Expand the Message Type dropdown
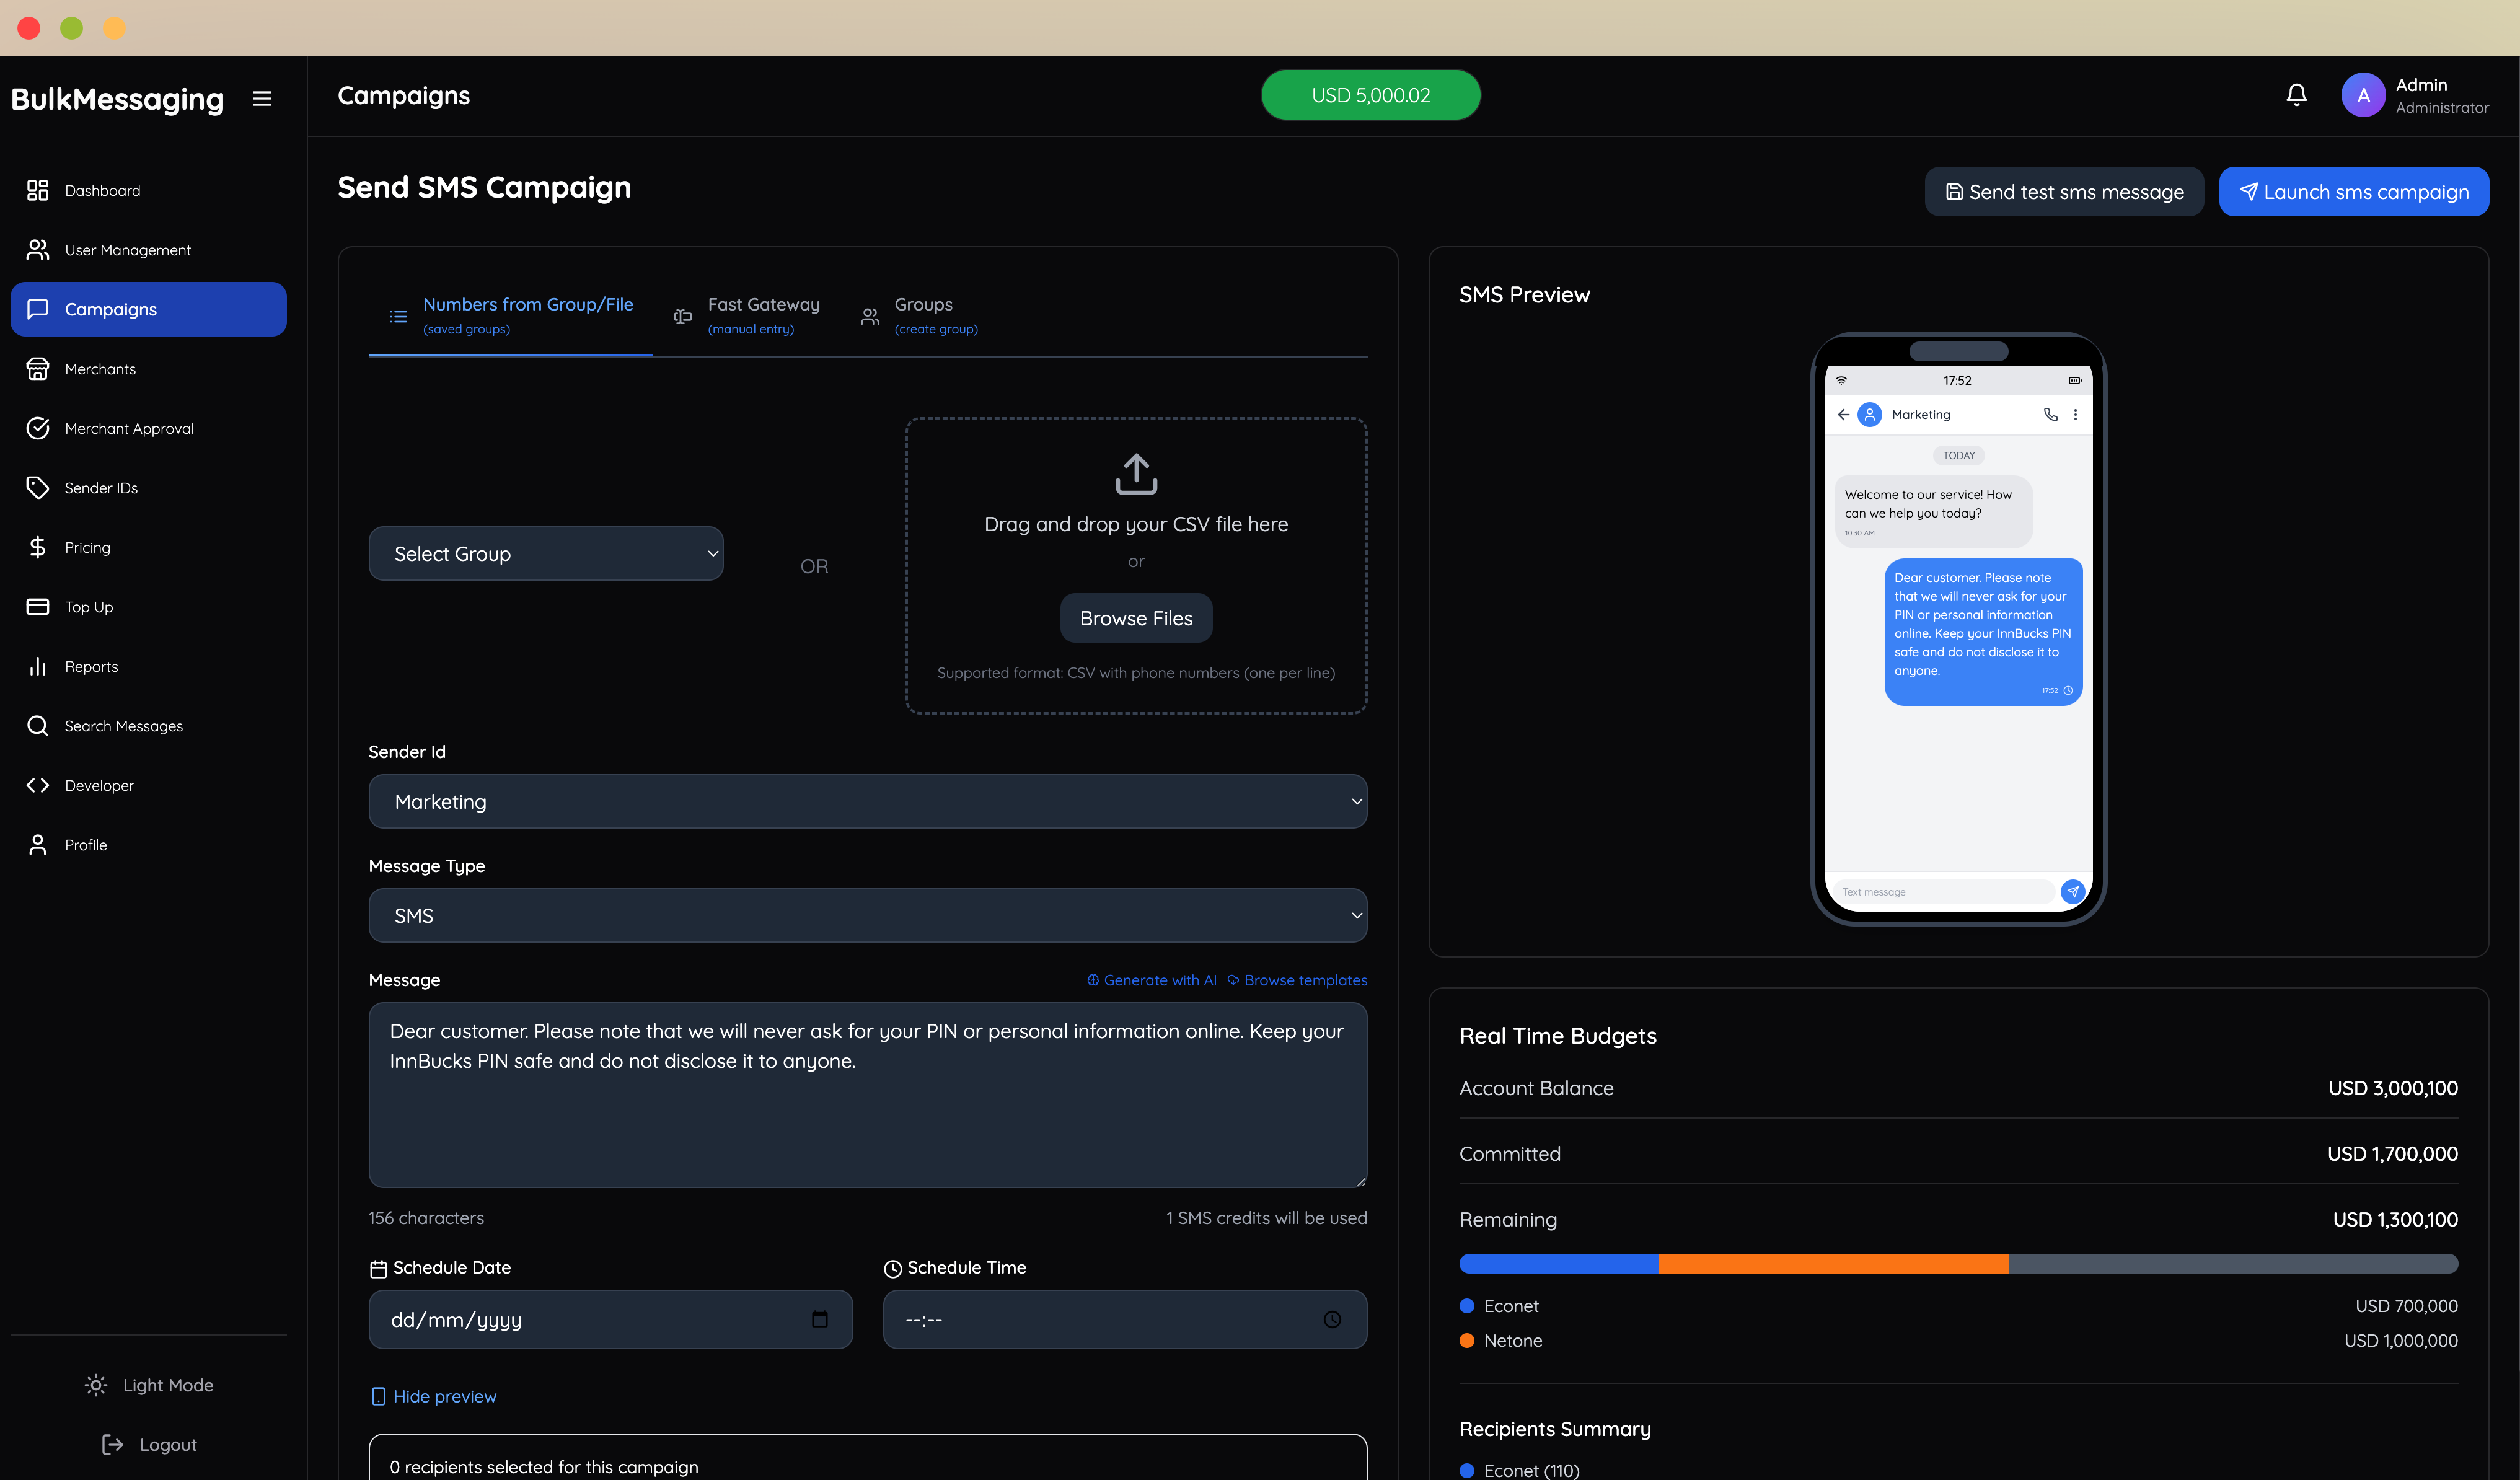The height and width of the screenshot is (1480, 2520). pos(867,915)
